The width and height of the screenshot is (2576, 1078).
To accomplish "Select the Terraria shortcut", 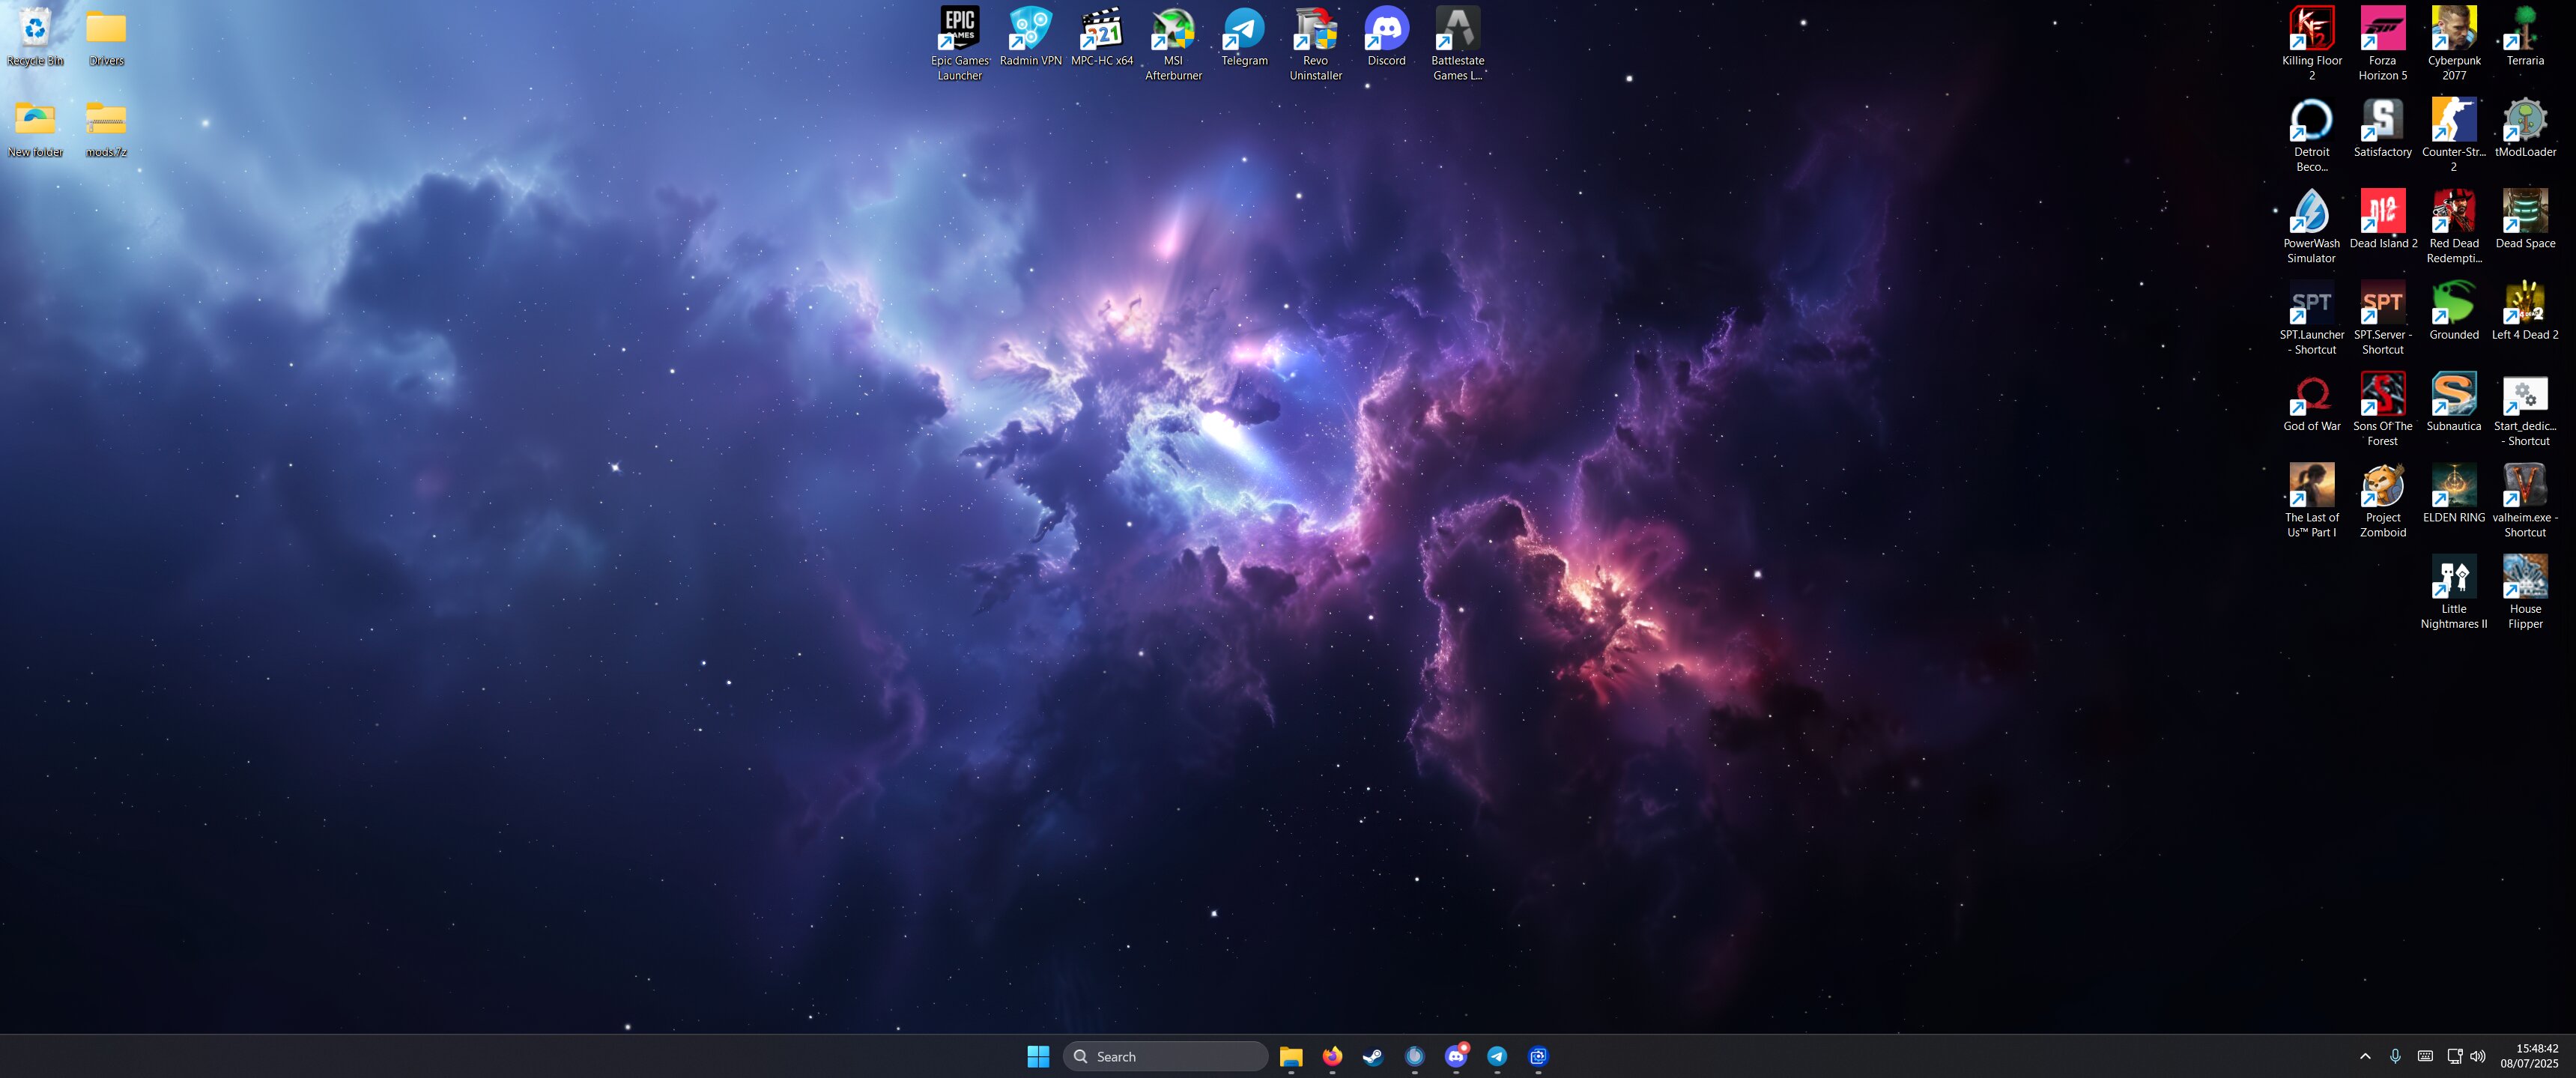I will coord(2524,36).
